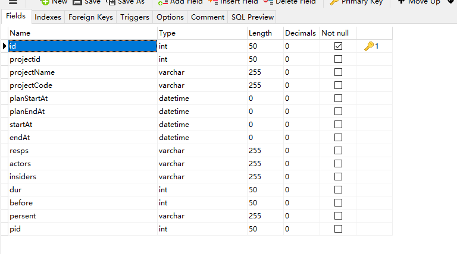
Task: Check Not null for planStartAt field
Action: pyautogui.click(x=338, y=99)
